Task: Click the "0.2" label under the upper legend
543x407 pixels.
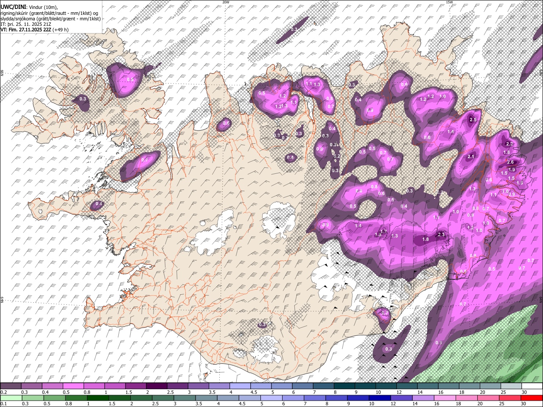Action: 3,392
